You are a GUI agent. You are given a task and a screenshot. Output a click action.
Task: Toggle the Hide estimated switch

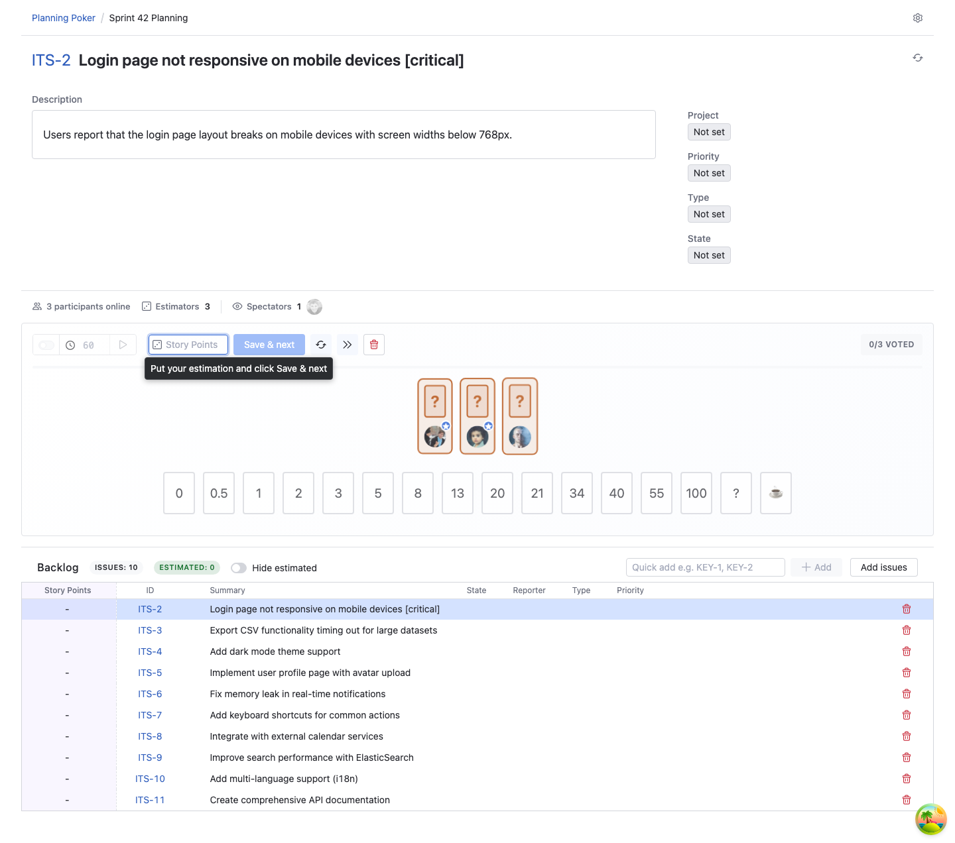click(239, 568)
